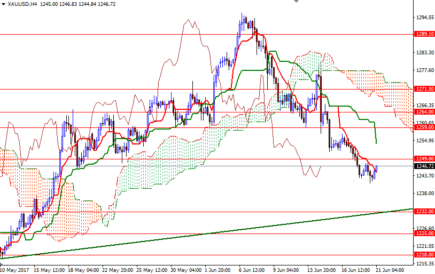Click the 1 Jun 20:00 time label
The image size is (435, 274).
(219, 270)
